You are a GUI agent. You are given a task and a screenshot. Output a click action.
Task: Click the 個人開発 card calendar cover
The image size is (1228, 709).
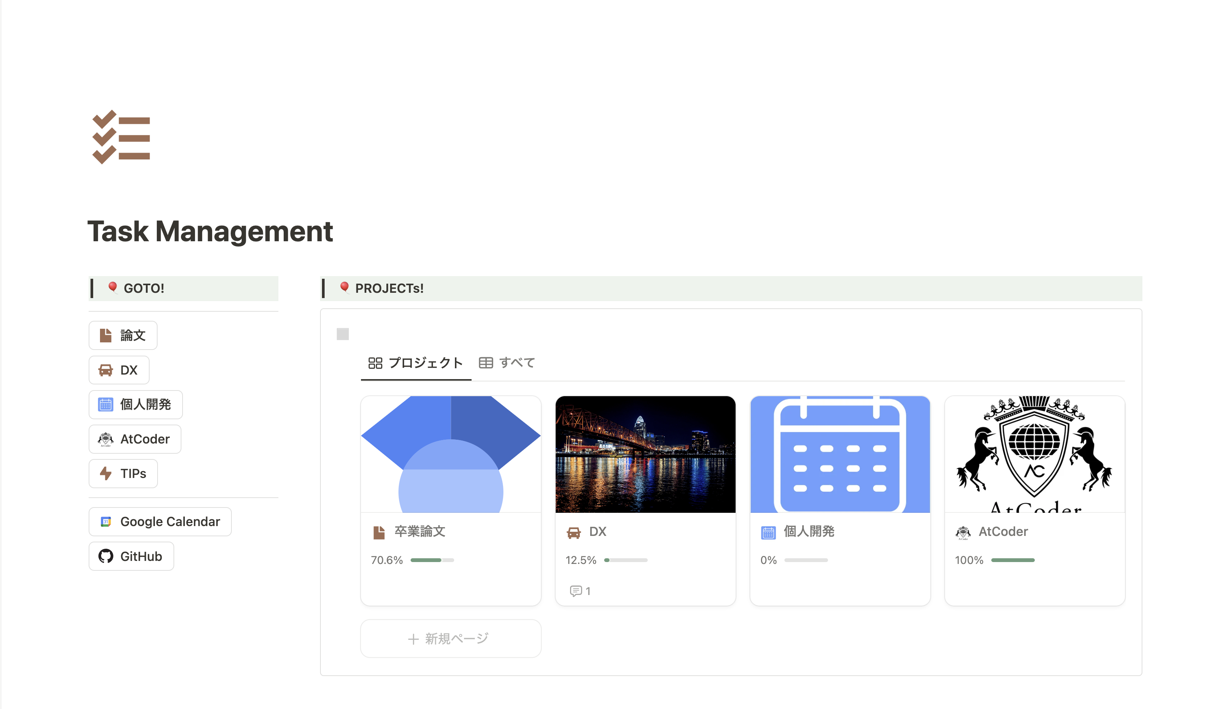(x=840, y=454)
